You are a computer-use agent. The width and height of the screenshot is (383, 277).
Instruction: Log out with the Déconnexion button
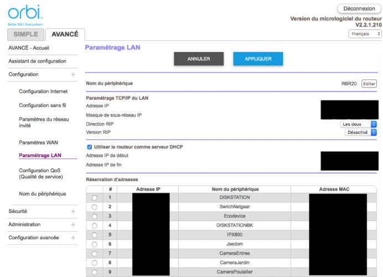[x=359, y=8]
